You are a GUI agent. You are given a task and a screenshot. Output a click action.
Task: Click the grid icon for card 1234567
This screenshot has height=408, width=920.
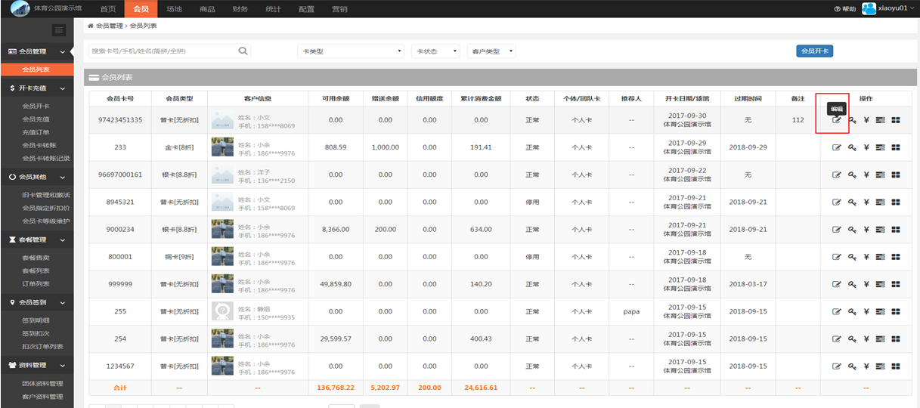click(896, 366)
